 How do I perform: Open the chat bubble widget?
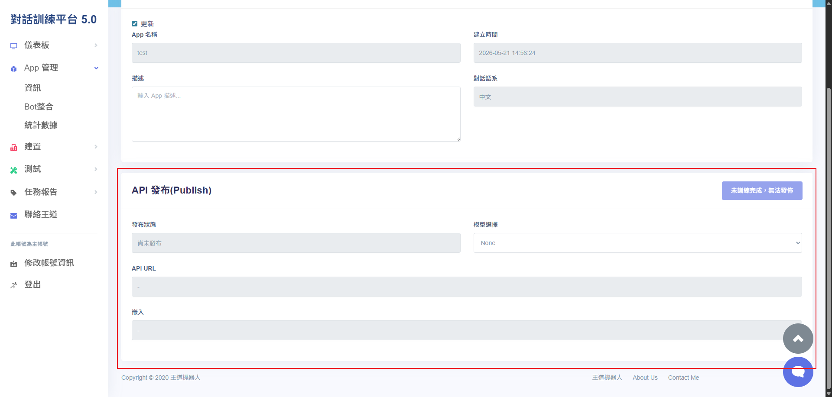coord(798,372)
